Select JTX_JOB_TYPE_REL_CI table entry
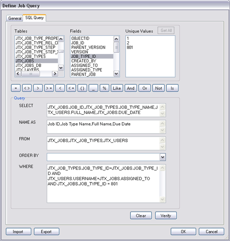The width and height of the screenshot is (230, 241). pyautogui.click(x=36, y=43)
